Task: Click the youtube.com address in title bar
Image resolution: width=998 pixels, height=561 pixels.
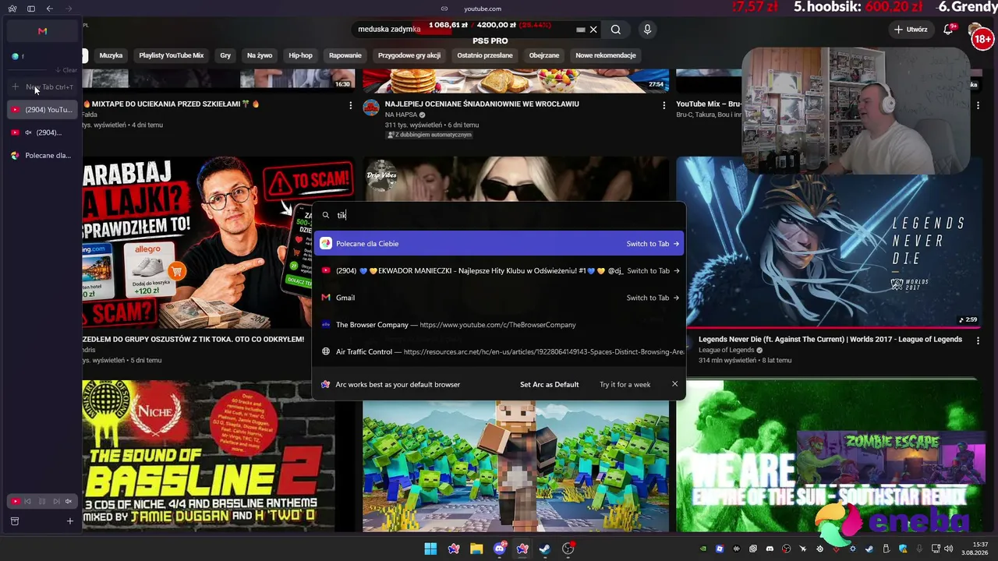Action: pos(483,9)
